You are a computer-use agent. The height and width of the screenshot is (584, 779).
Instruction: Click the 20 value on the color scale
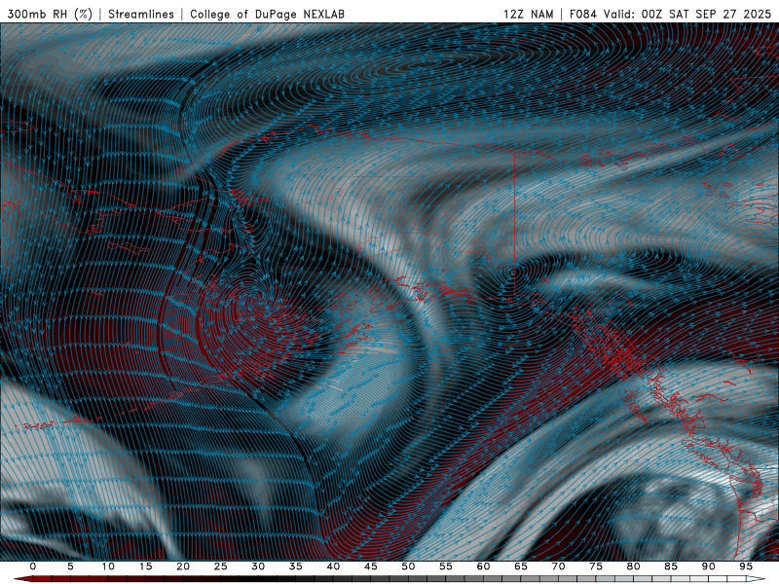click(183, 566)
